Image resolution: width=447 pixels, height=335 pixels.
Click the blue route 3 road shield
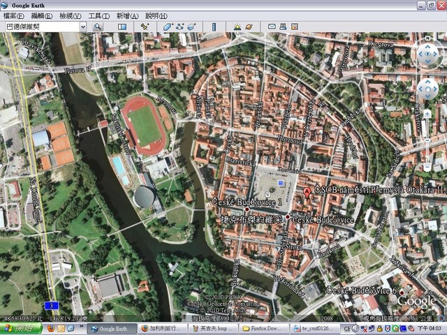pyautogui.click(x=52, y=306)
